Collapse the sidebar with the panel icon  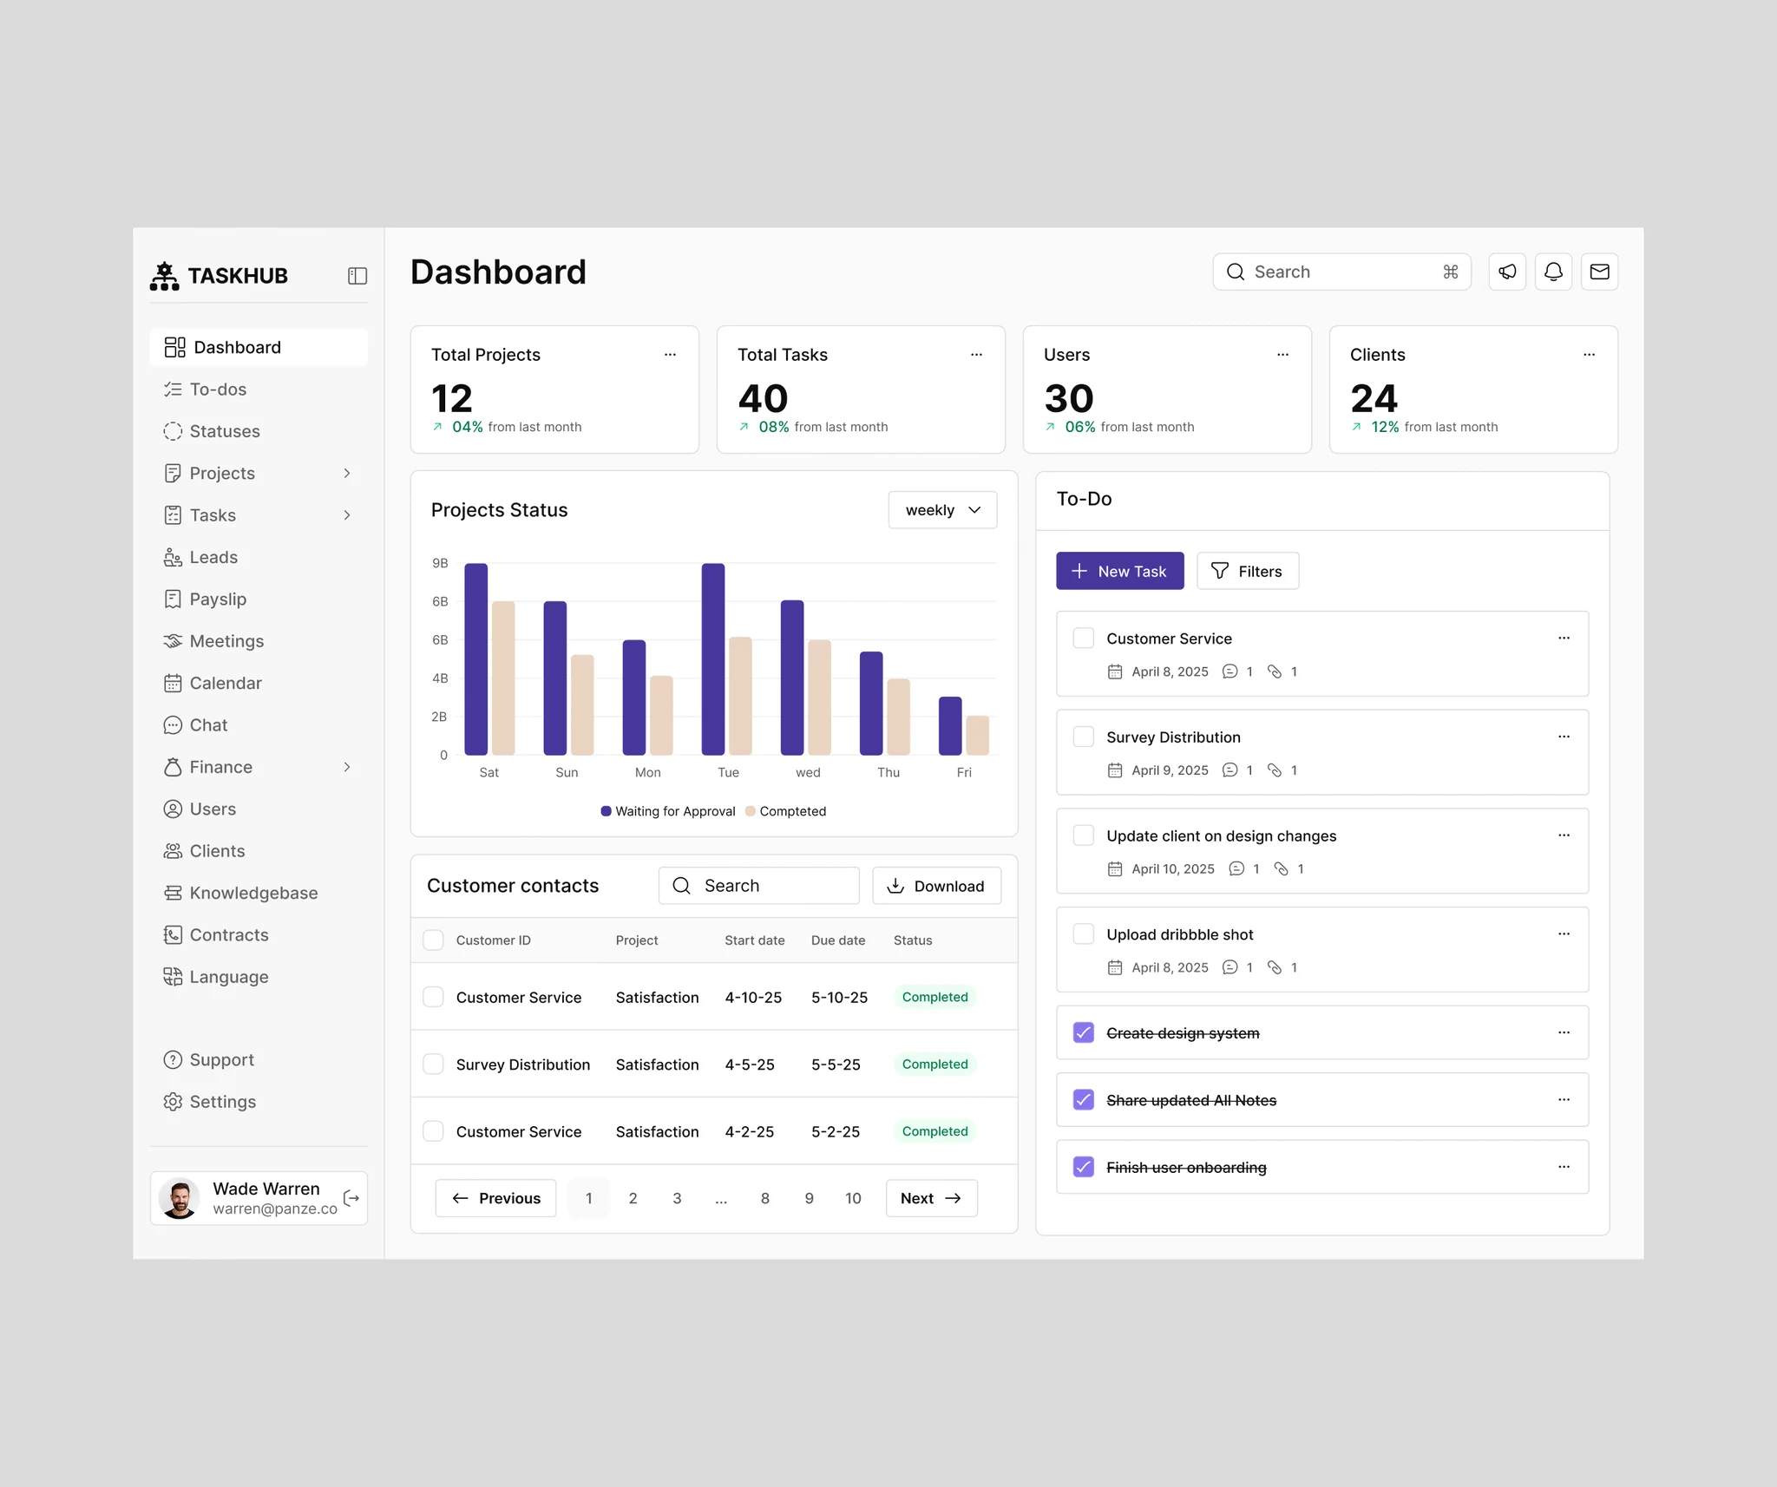click(x=357, y=276)
